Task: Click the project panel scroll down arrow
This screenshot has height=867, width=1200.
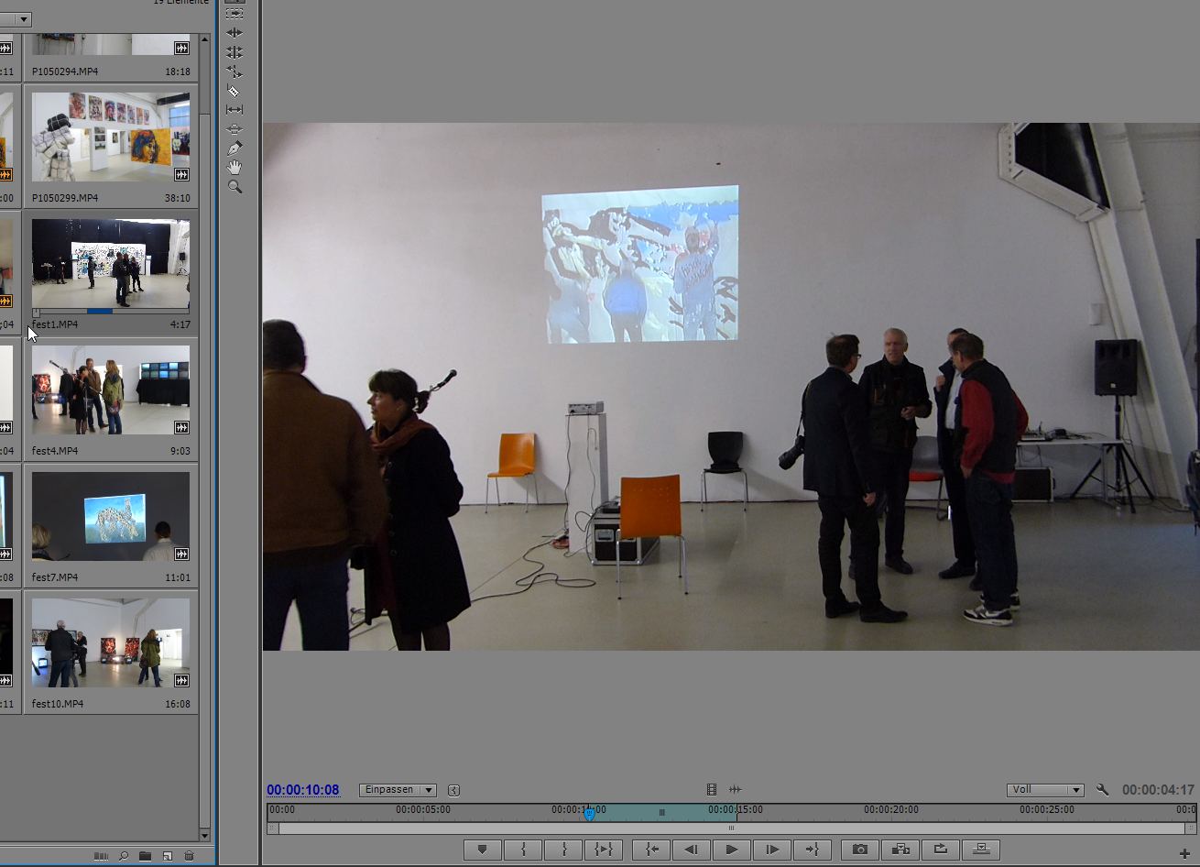Action: [x=204, y=835]
